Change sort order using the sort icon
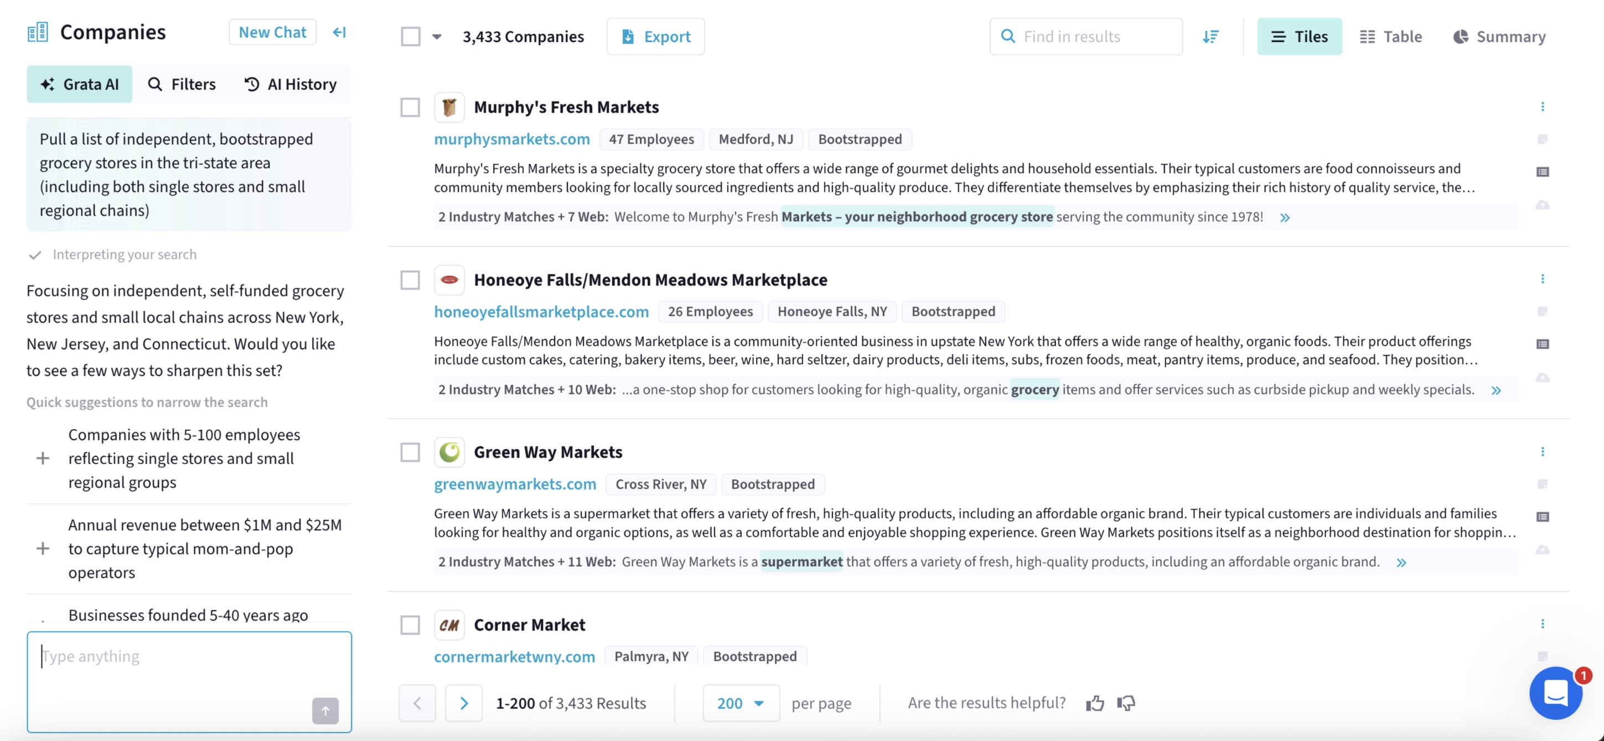 point(1210,36)
